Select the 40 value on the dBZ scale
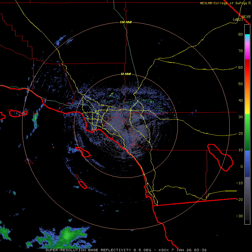Viewport: 252px width, 252px height. (241, 101)
